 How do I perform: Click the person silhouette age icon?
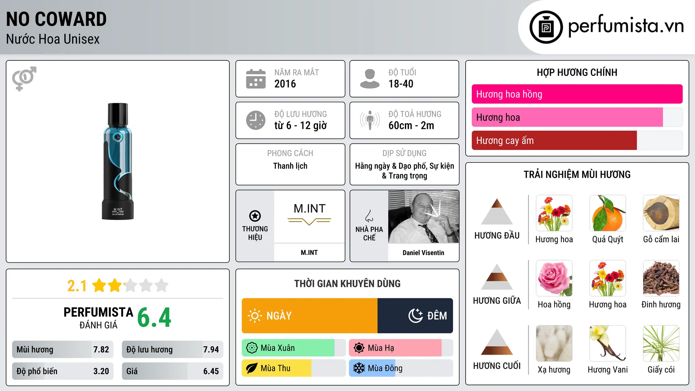pos(370,79)
